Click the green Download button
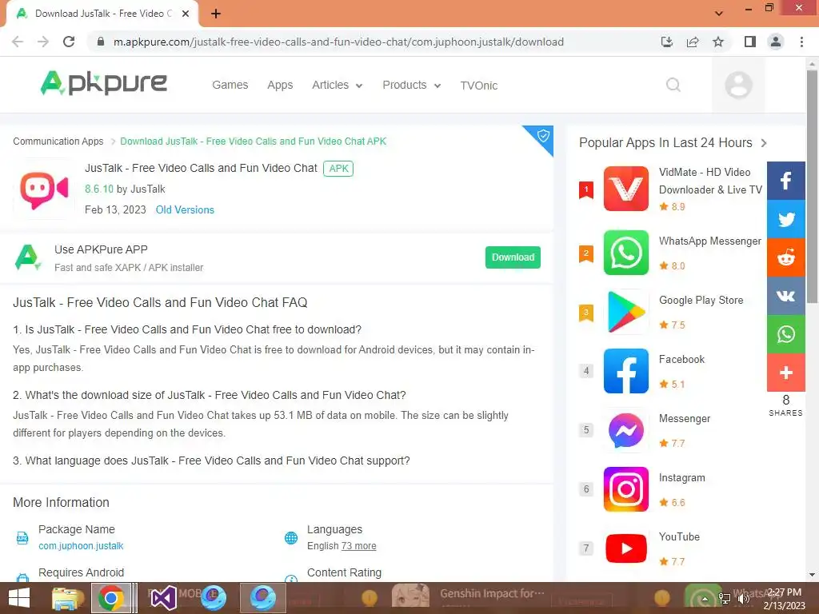This screenshot has width=819, height=614. coord(513,257)
